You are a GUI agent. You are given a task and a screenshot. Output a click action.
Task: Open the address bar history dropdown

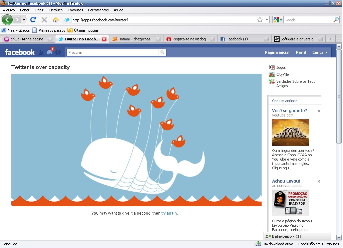(x=267, y=20)
